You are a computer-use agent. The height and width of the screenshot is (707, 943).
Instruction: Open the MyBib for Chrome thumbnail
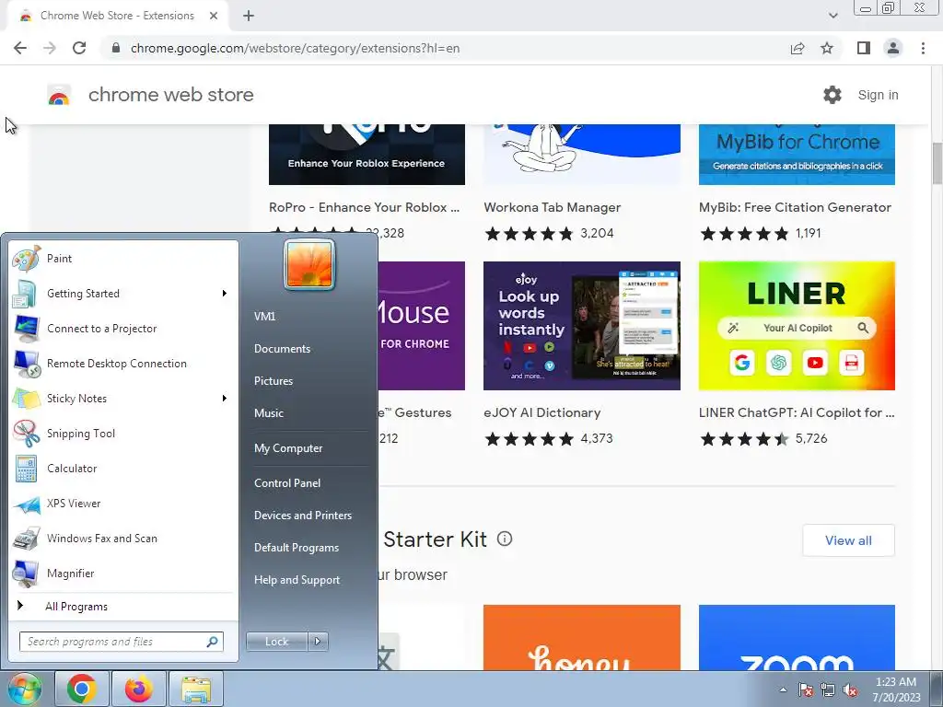click(797, 155)
